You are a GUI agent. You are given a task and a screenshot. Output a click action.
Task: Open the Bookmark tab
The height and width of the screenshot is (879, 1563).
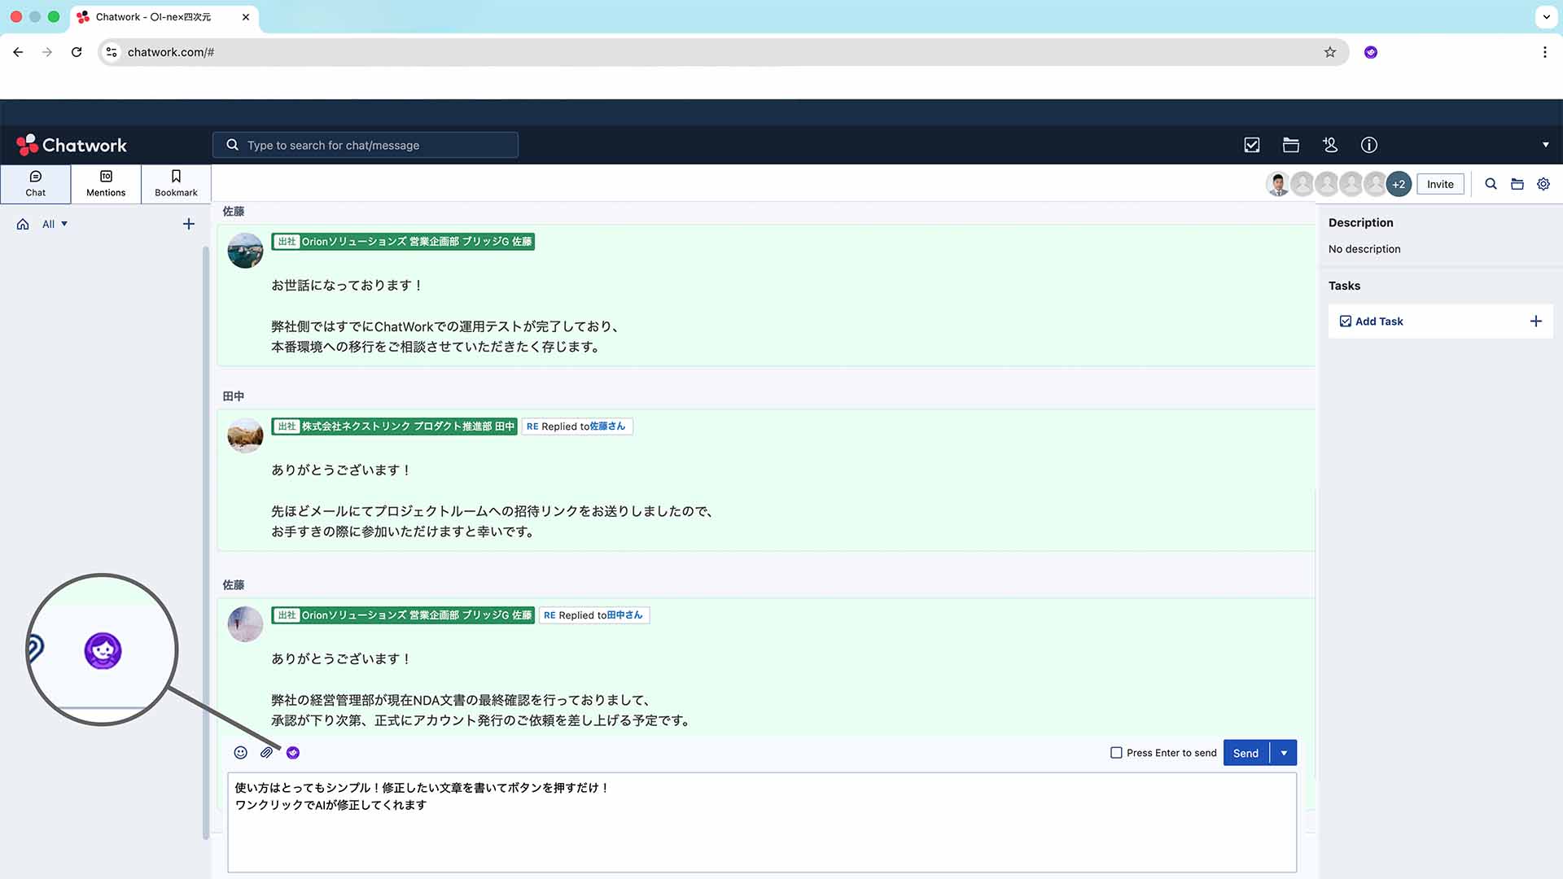(175, 184)
